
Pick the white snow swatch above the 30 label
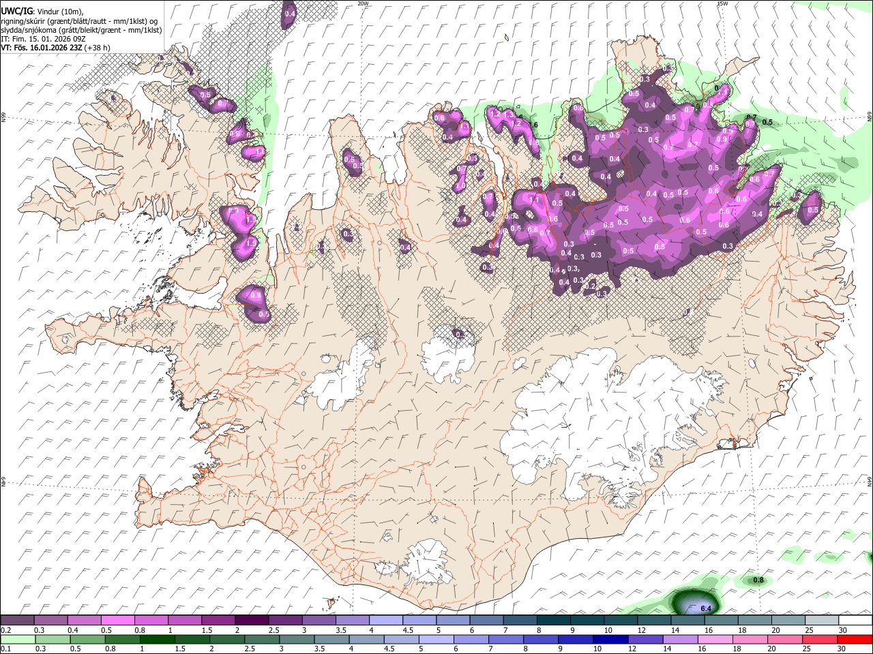[856, 621]
